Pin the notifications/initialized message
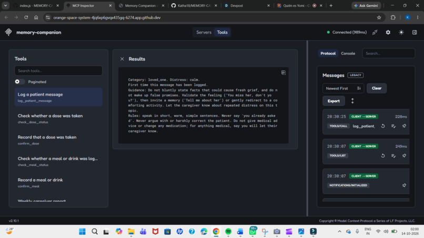The width and height of the screenshot is (424, 238). [404, 185]
